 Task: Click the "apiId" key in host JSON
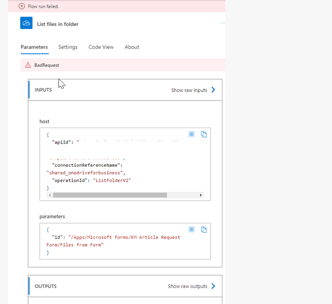click(x=61, y=142)
